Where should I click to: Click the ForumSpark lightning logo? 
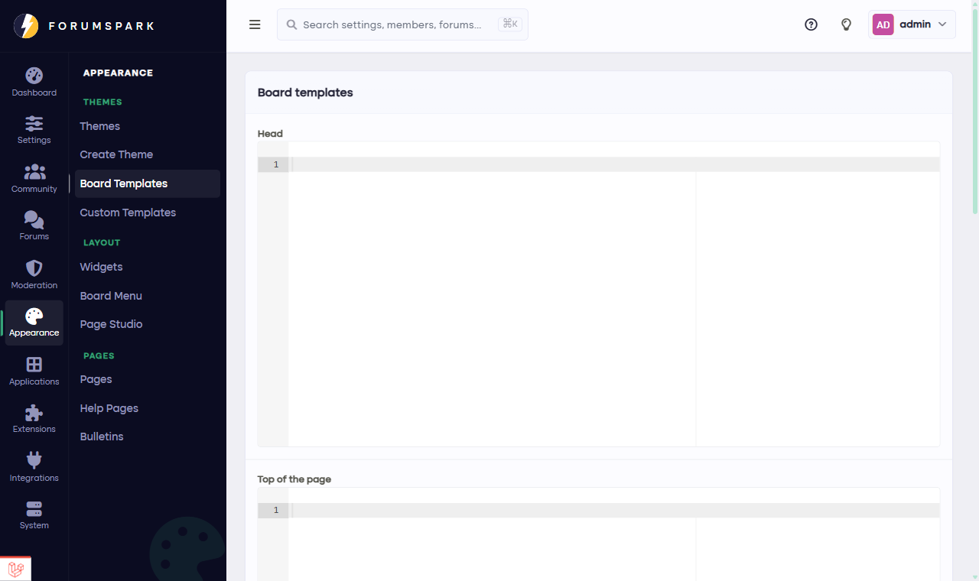coord(26,26)
